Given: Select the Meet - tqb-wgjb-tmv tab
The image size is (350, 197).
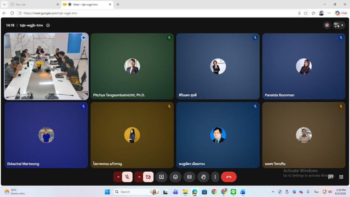Looking at the screenshot, I should click(x=87, y=4).
